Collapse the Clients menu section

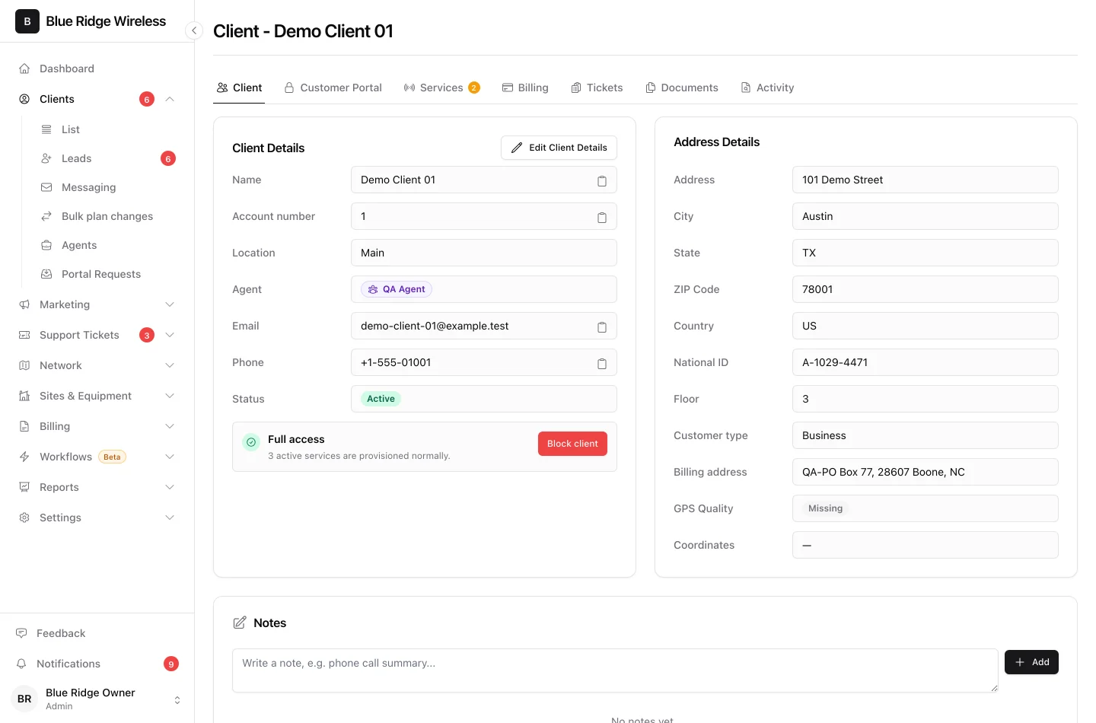click(170, 99)
